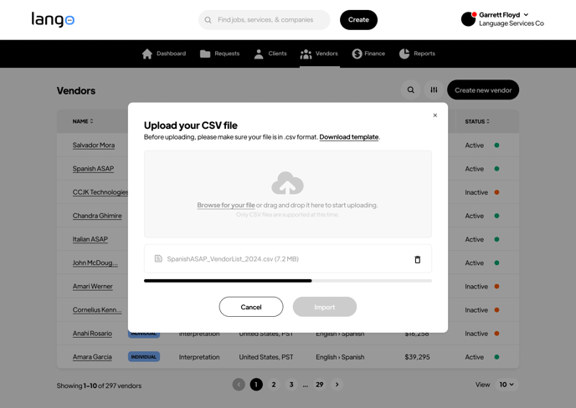Screen dimensions: 576x408
Task: Delete the uploaded SpanishASAP CSV file
Action: [417, 259]
